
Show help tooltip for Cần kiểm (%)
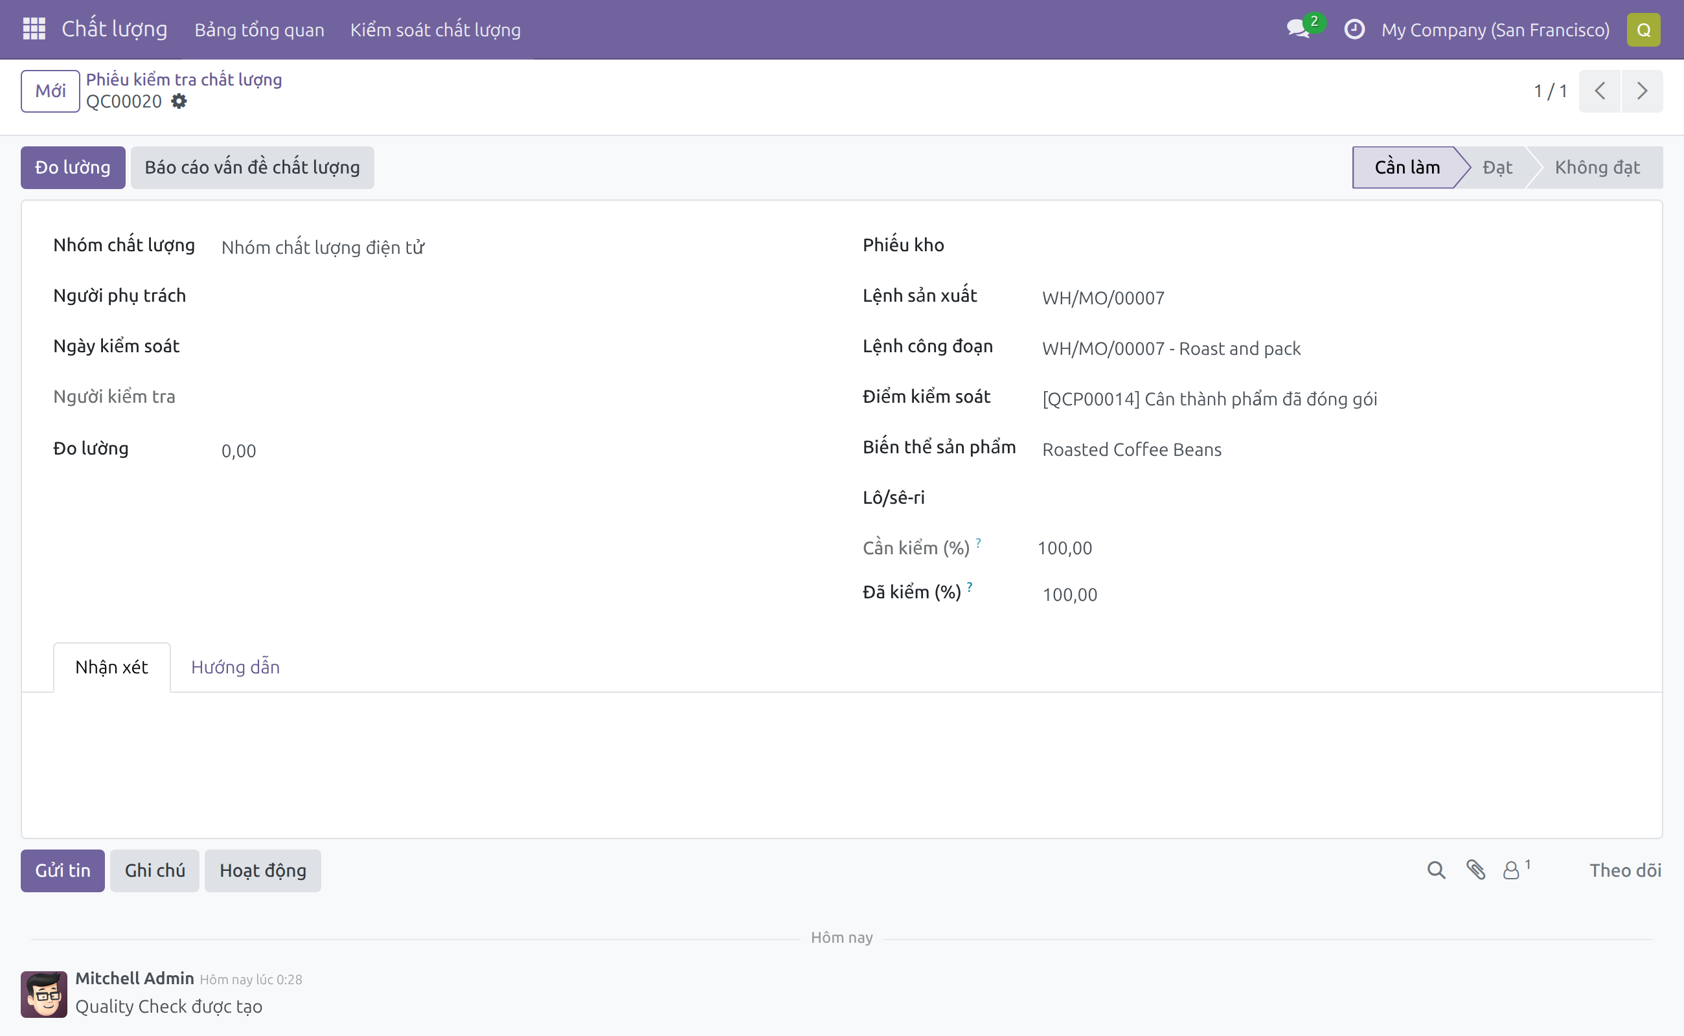pyautogui.click(x=978, y=543)
